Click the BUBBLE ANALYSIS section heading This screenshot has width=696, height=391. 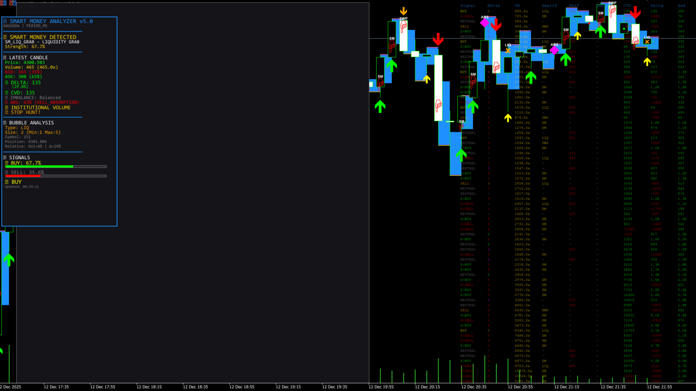tap(31, 123)
